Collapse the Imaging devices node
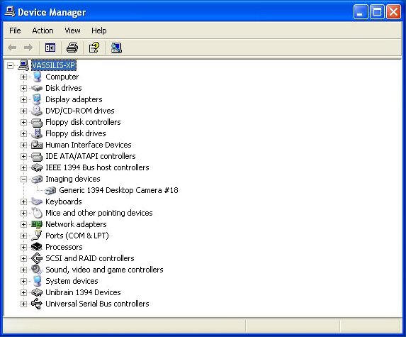This screenshot has height=337, width=406. coord(23,179)
